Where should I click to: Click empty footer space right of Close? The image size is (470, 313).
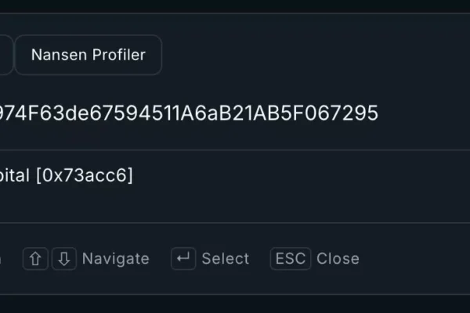[x=415, y=259]
